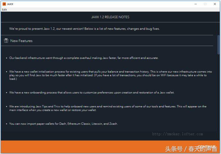Click the JAXX app icon in title bar
This screenshot has width=221, height=154.
coord(4,4)
